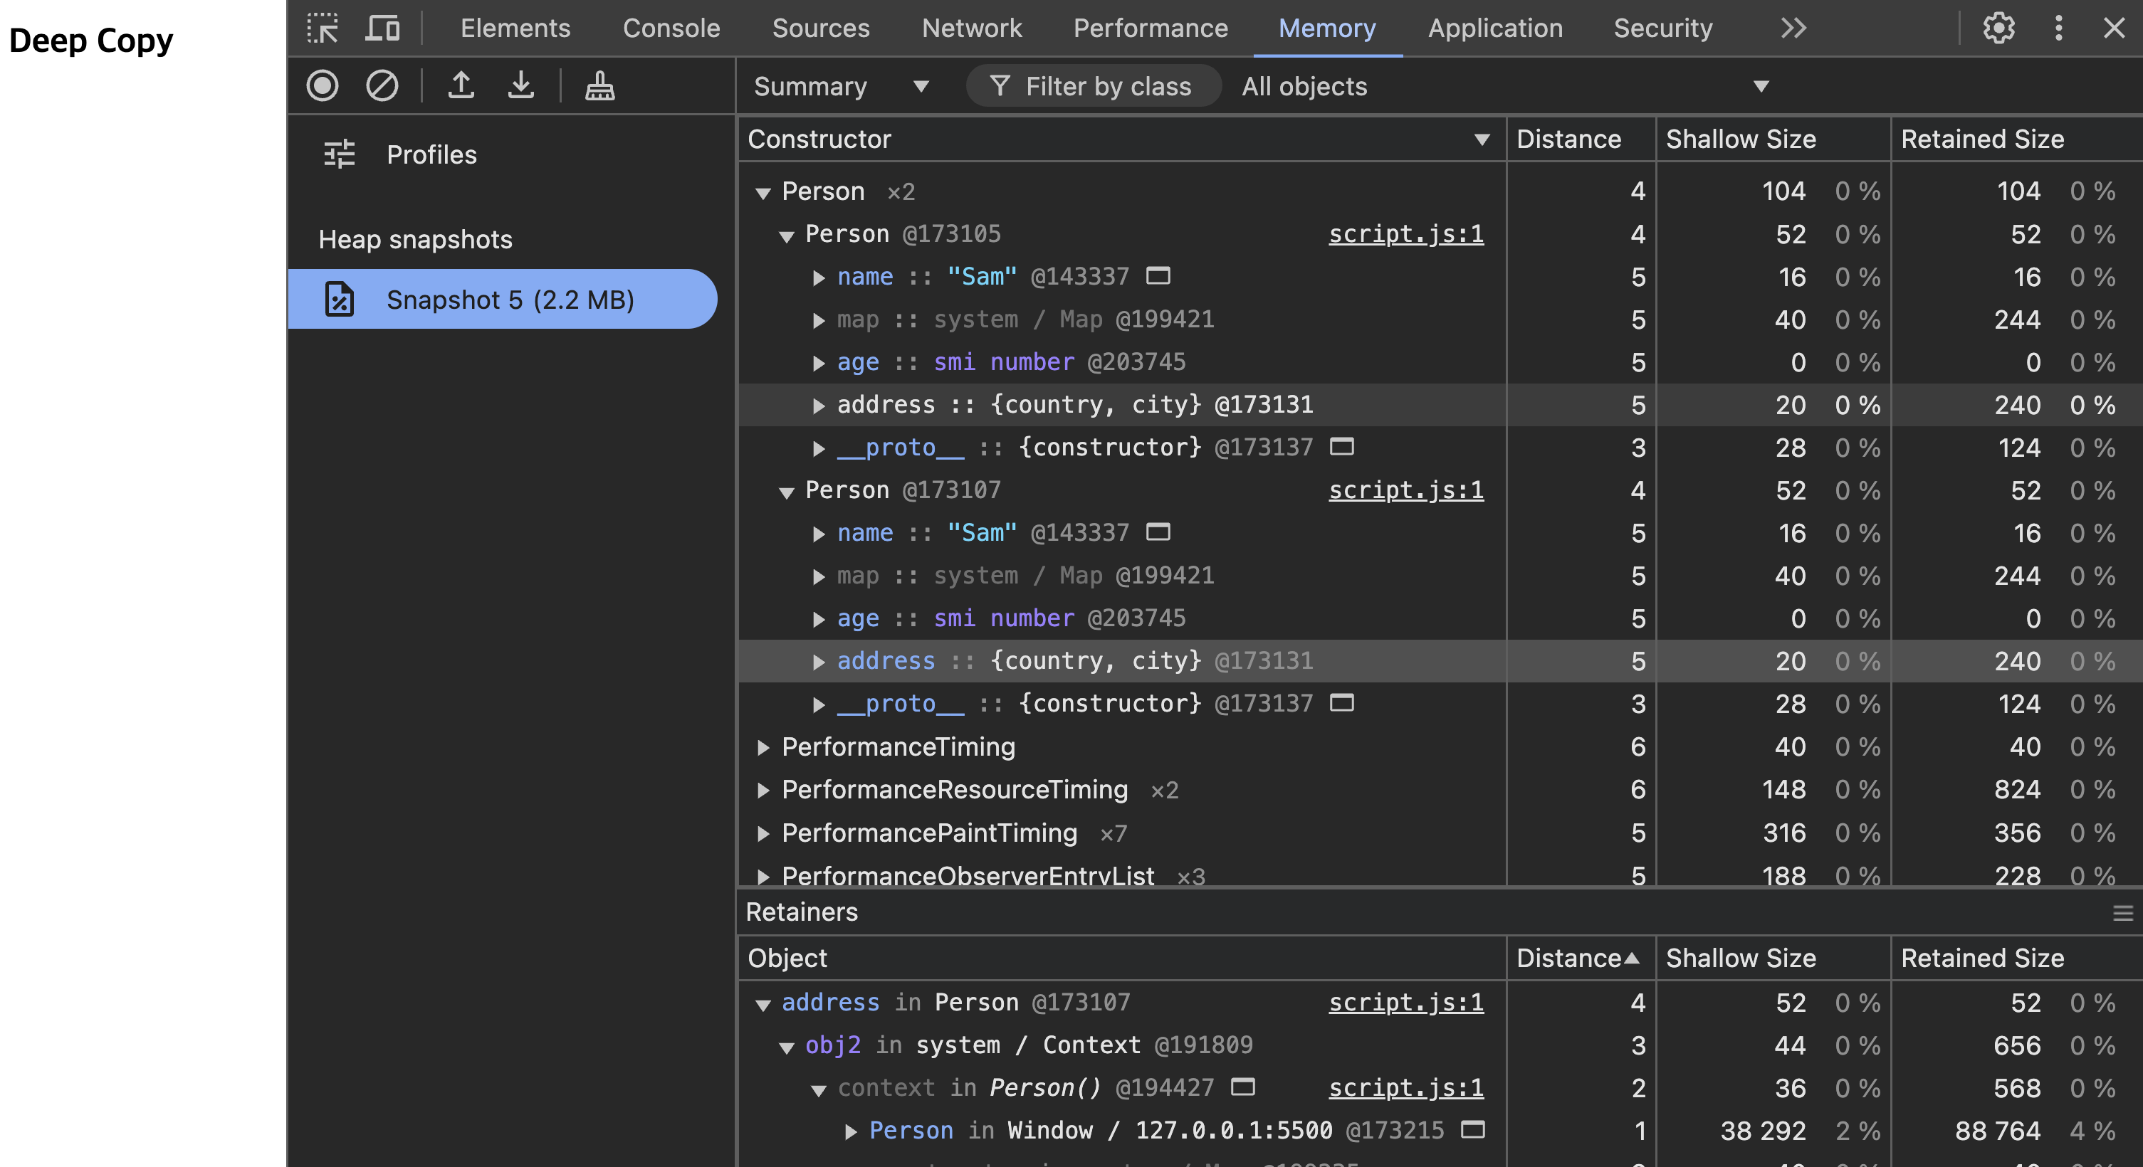Show more tabs with double chevron
The height and width of the screenshot is (1167, 2143).
click(x=1793, y=28)
